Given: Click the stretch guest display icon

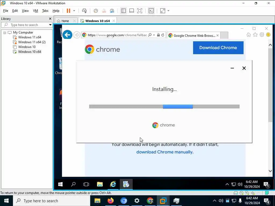Looking at the screenshot, I should 162,11.
